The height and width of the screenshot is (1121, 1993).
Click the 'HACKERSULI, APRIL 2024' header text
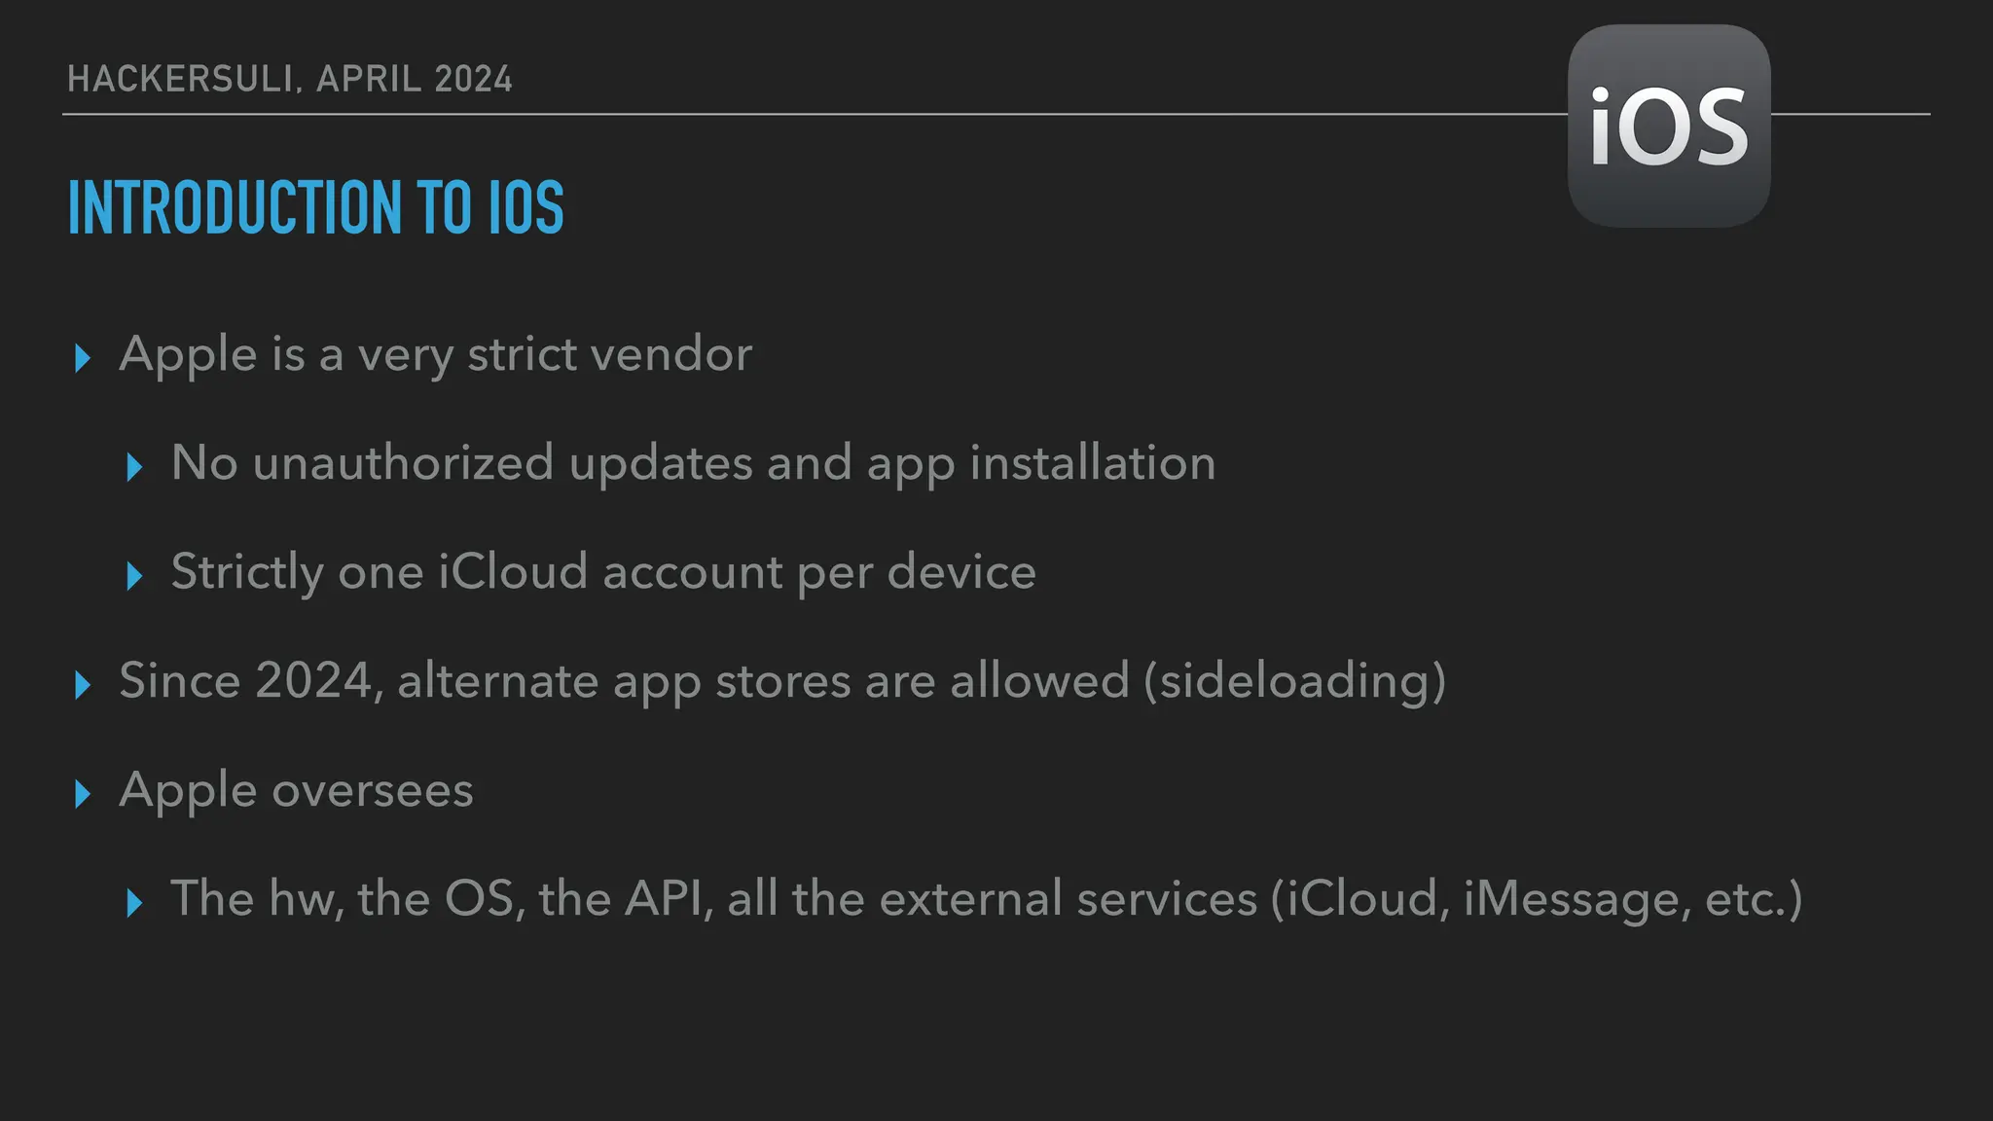pos(290,79)
